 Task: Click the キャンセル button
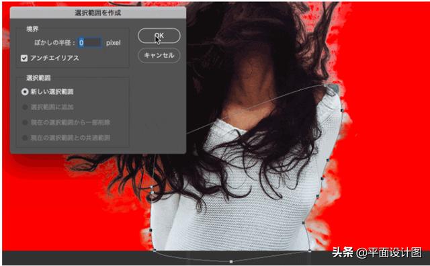tap(159, 55)
